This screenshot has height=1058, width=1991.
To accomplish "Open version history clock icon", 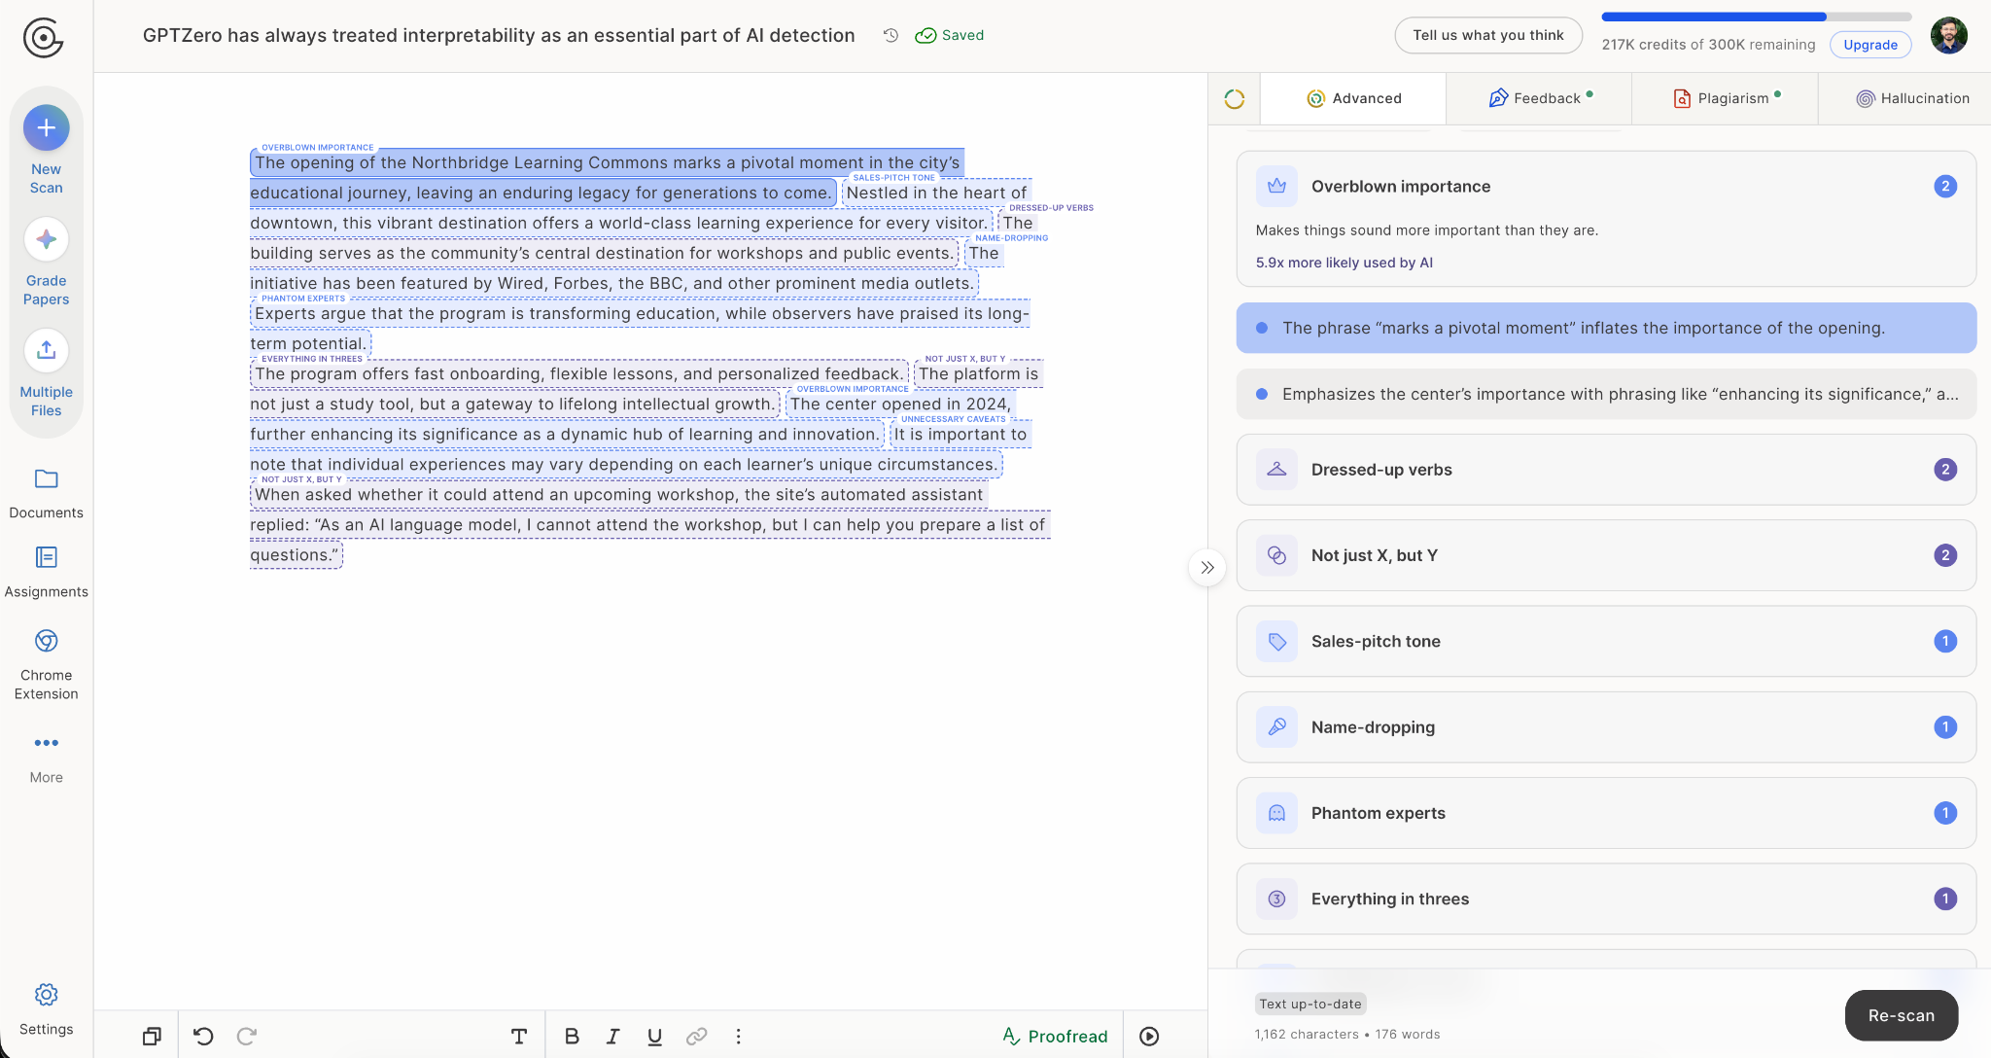I will point(891,35).
